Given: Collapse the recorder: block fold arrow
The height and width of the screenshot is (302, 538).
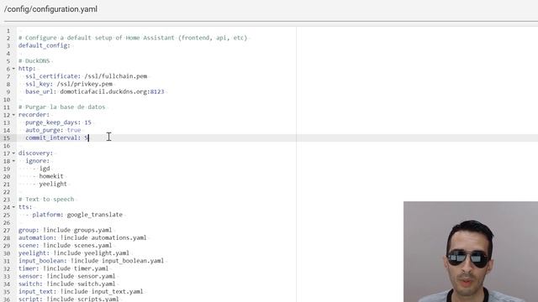Looking at the screenshot, I should [13, 115].
